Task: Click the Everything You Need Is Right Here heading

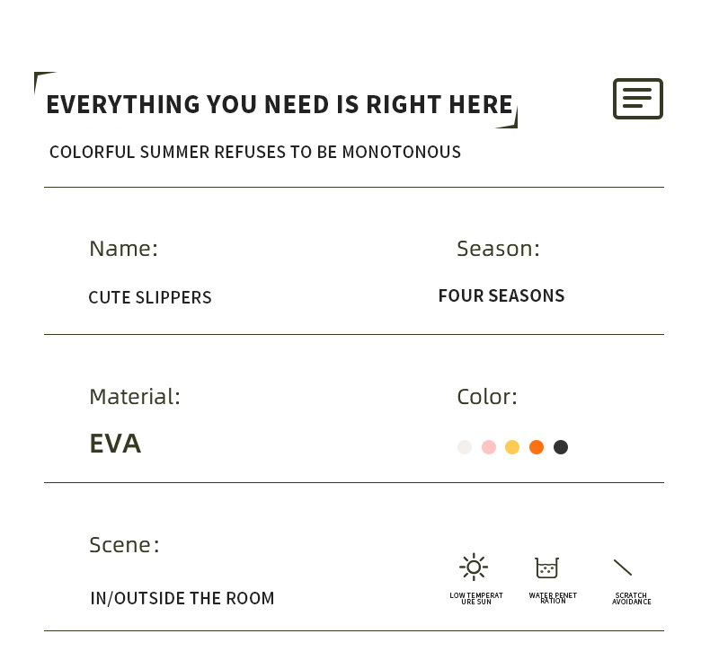Action: (x=280, y=105)
